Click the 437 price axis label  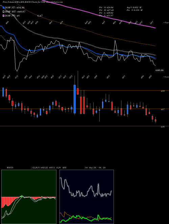[163, 109]
